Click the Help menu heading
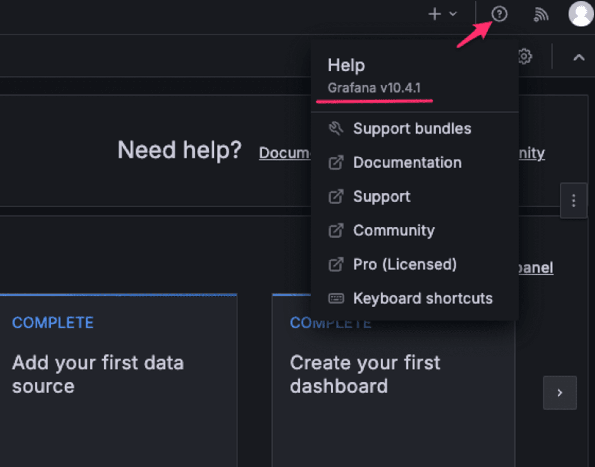The image size is (595, 467). pos(346,65)
